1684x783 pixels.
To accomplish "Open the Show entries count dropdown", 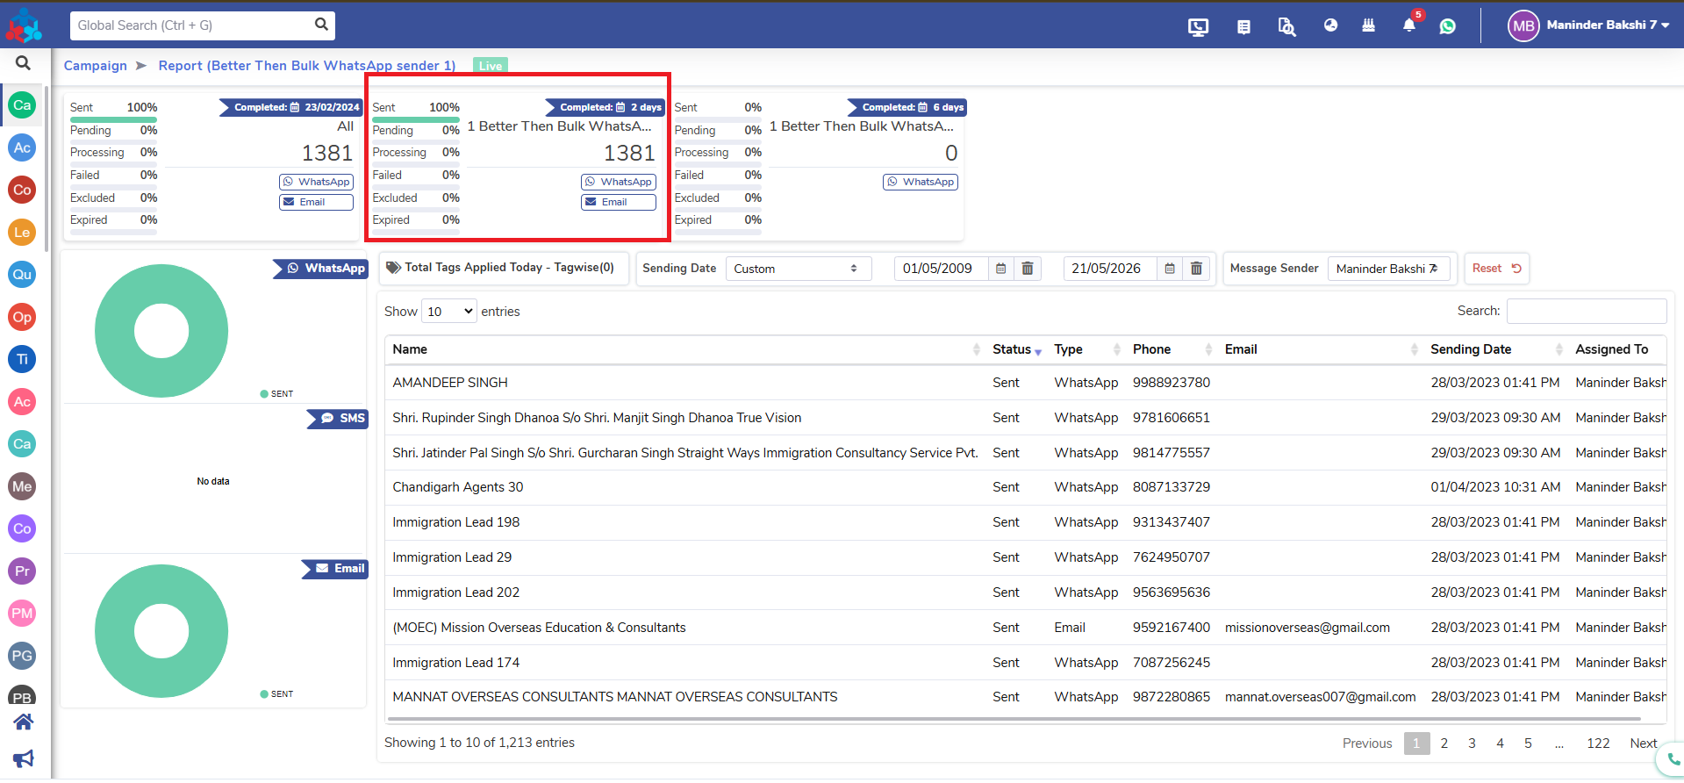I will [x=449, y=312].
